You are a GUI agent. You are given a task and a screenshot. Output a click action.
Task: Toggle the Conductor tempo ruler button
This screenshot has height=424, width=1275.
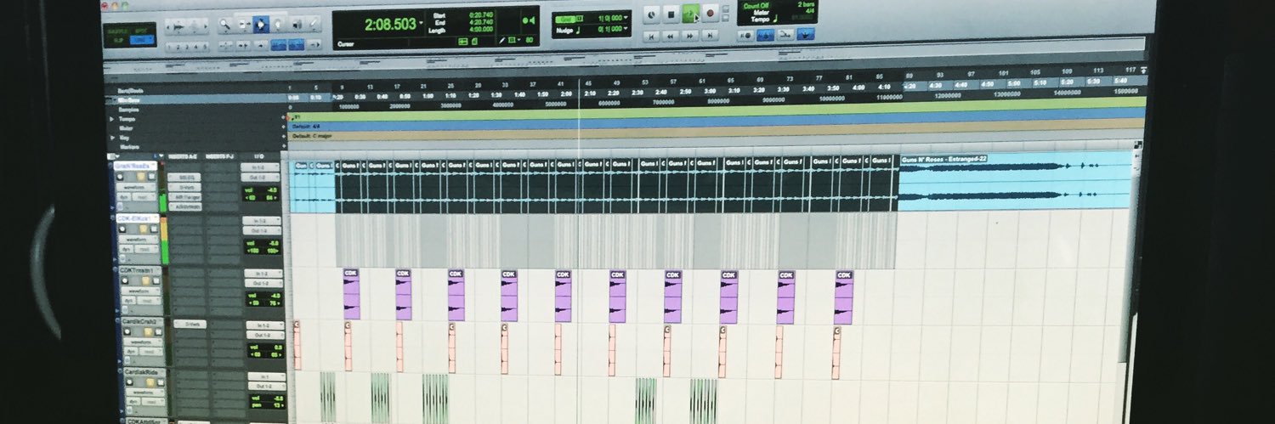pos(805,35)
